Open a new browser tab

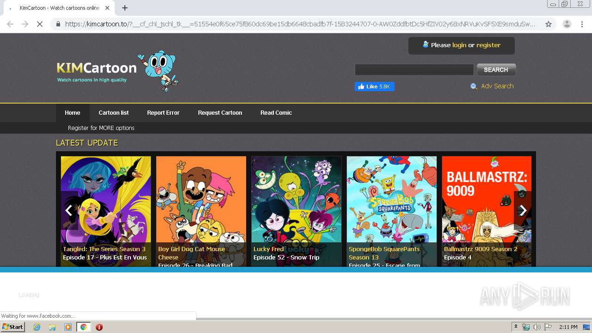click(125, 8)
